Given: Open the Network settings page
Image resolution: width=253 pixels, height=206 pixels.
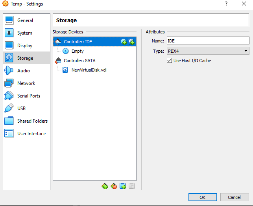Looking at the screenshot, I should (x=26, y=83).
